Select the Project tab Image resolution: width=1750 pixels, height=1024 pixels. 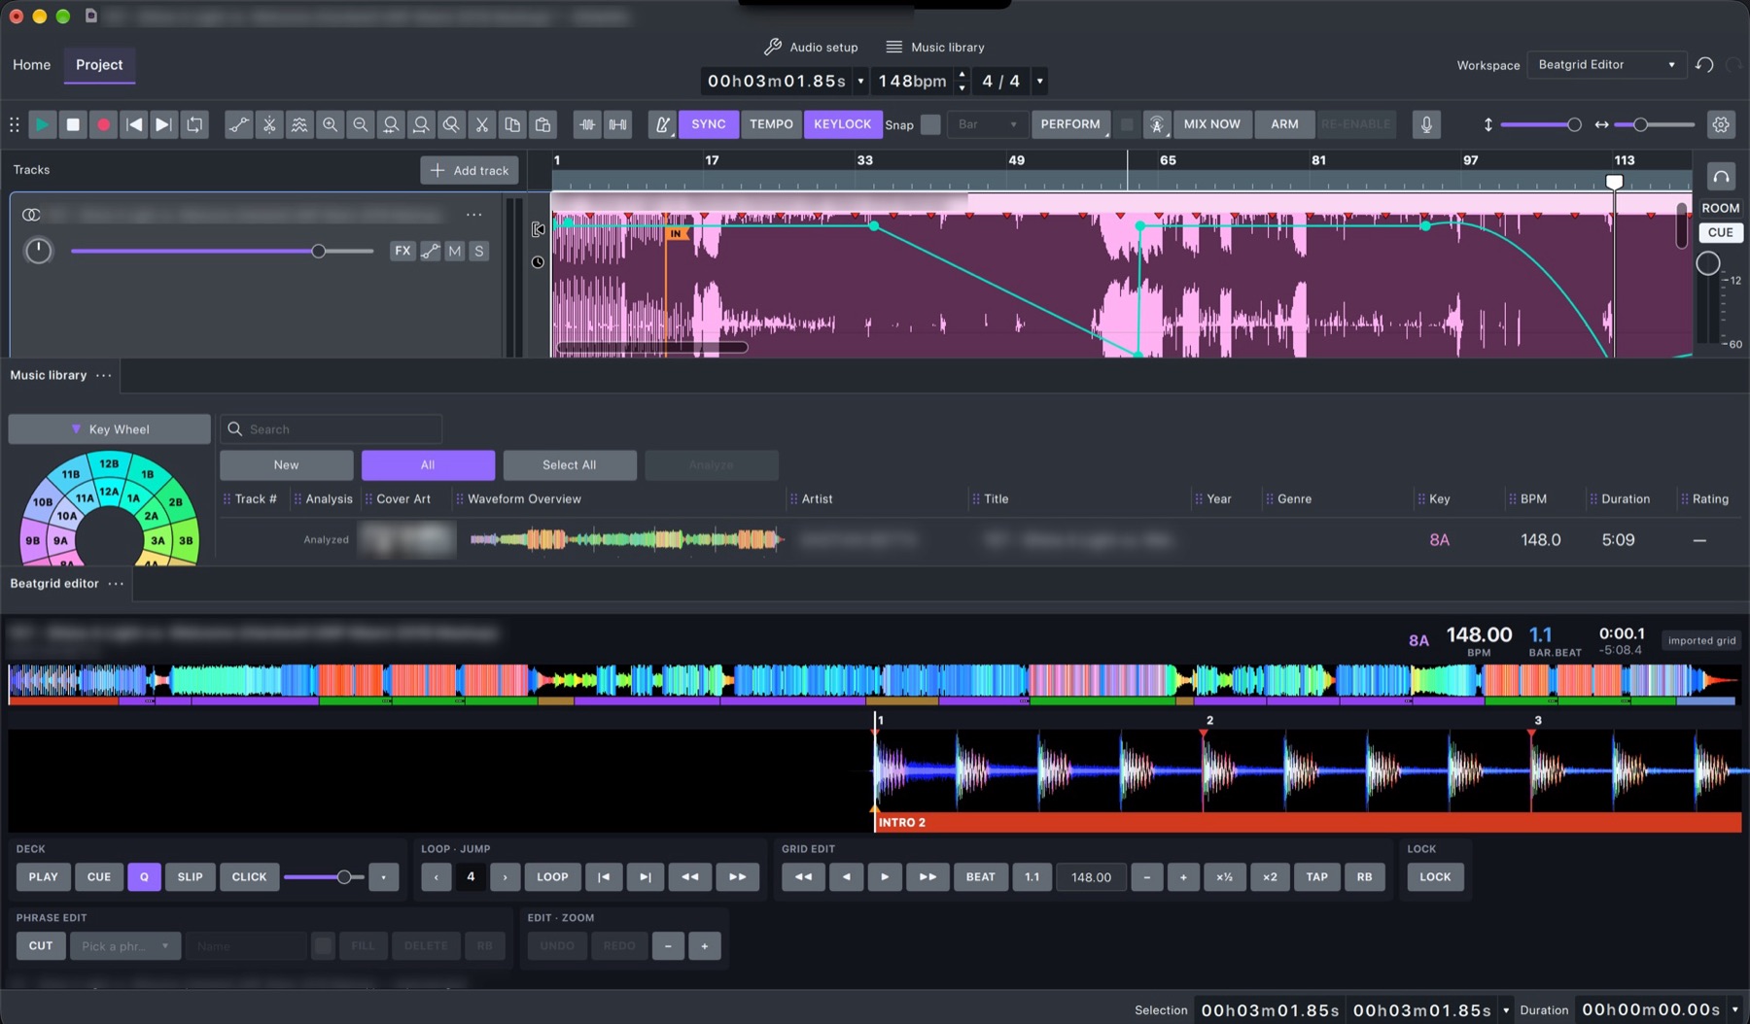(99, 65)
